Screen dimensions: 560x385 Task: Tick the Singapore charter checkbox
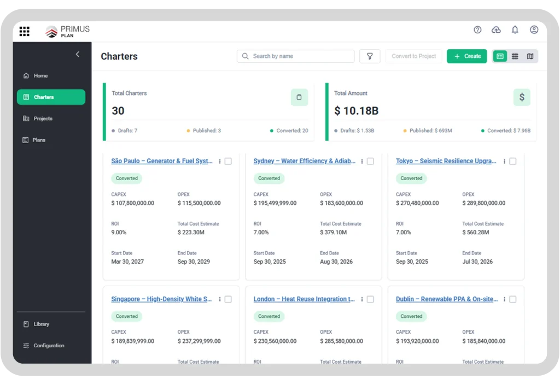[x=228, y=299]
